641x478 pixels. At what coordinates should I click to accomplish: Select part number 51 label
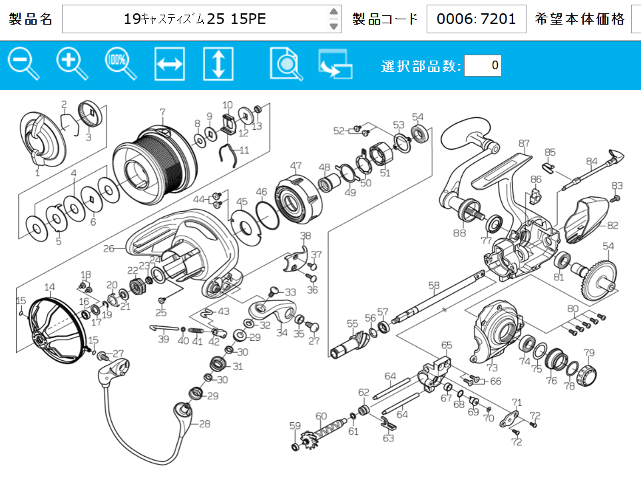[x=385, y=172]
